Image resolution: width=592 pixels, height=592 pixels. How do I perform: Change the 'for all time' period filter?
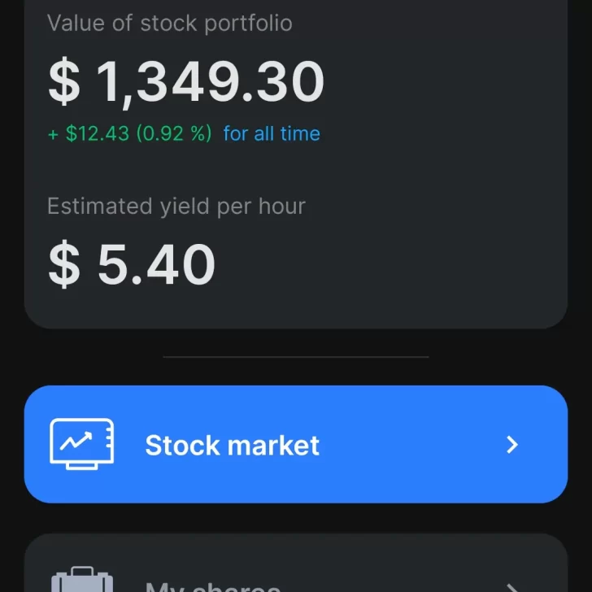pos(272,133)
